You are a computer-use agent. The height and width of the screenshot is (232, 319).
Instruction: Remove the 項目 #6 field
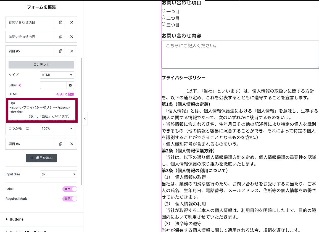coord(72,144)
